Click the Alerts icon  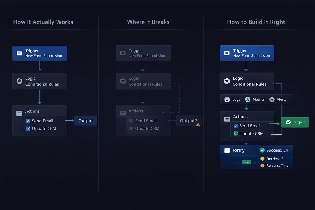[x=272, y=100]
